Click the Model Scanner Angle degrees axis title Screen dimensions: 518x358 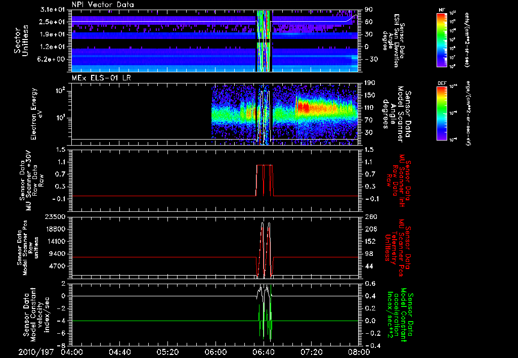pos(397,114)
